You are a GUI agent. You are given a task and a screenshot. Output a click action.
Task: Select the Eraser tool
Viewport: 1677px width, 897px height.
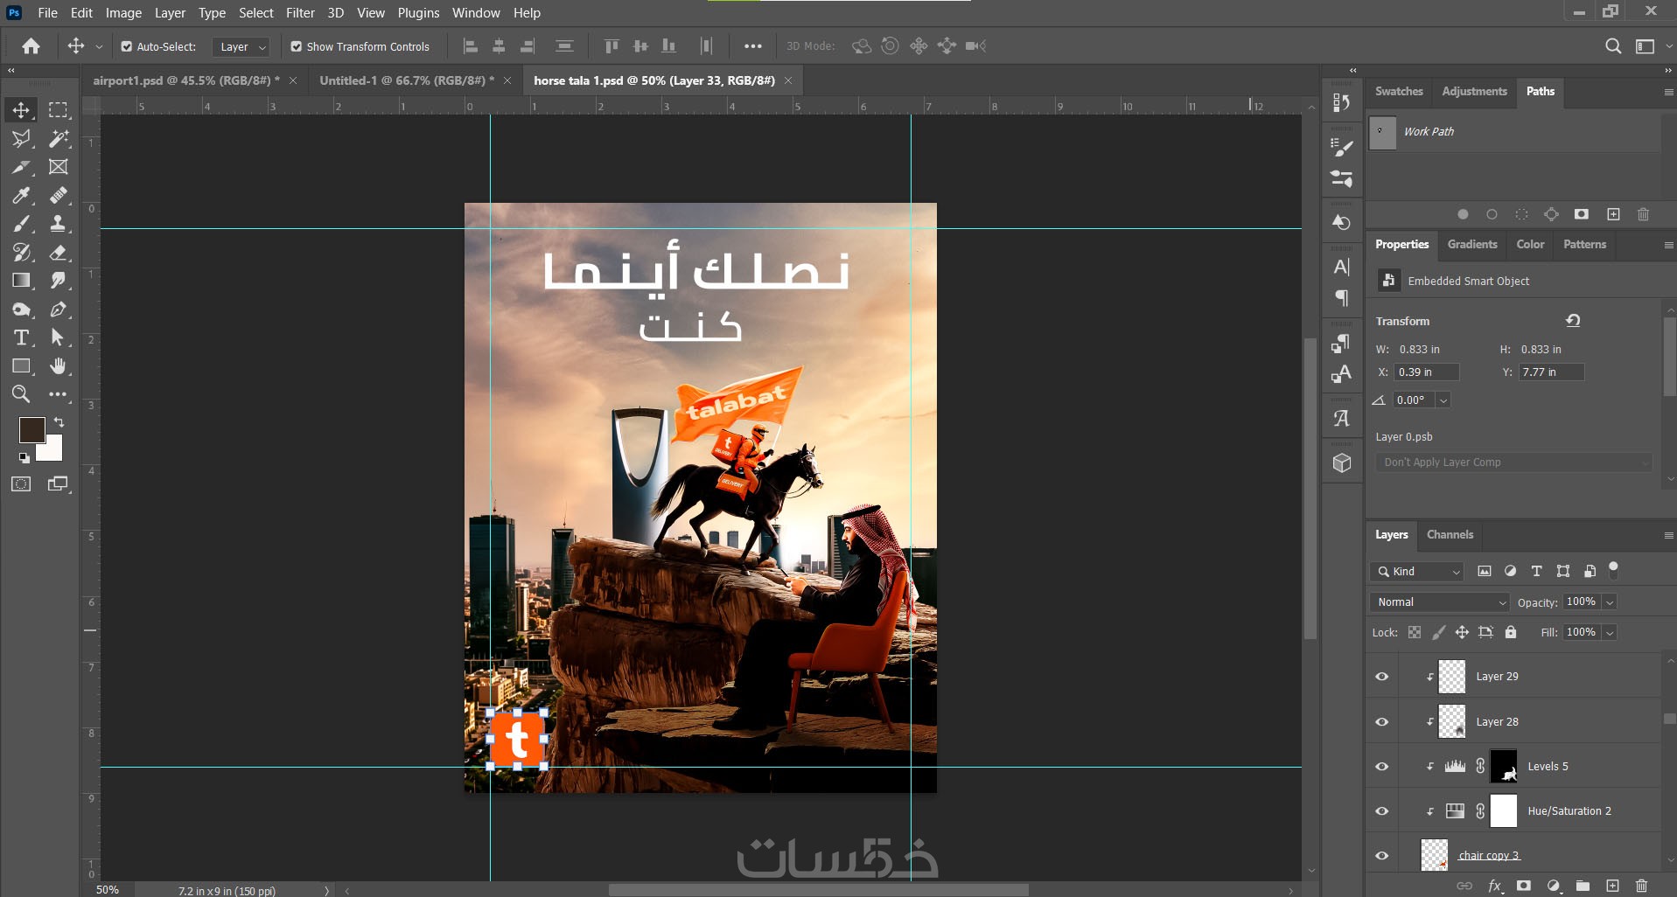pos(59,253)
